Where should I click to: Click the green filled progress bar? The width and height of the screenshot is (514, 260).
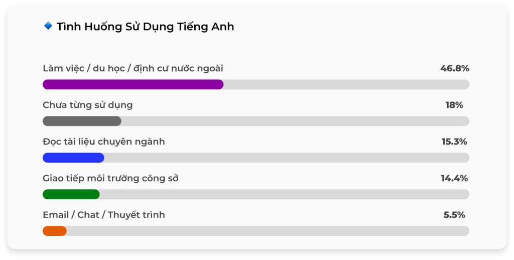(x=71, y=194)
